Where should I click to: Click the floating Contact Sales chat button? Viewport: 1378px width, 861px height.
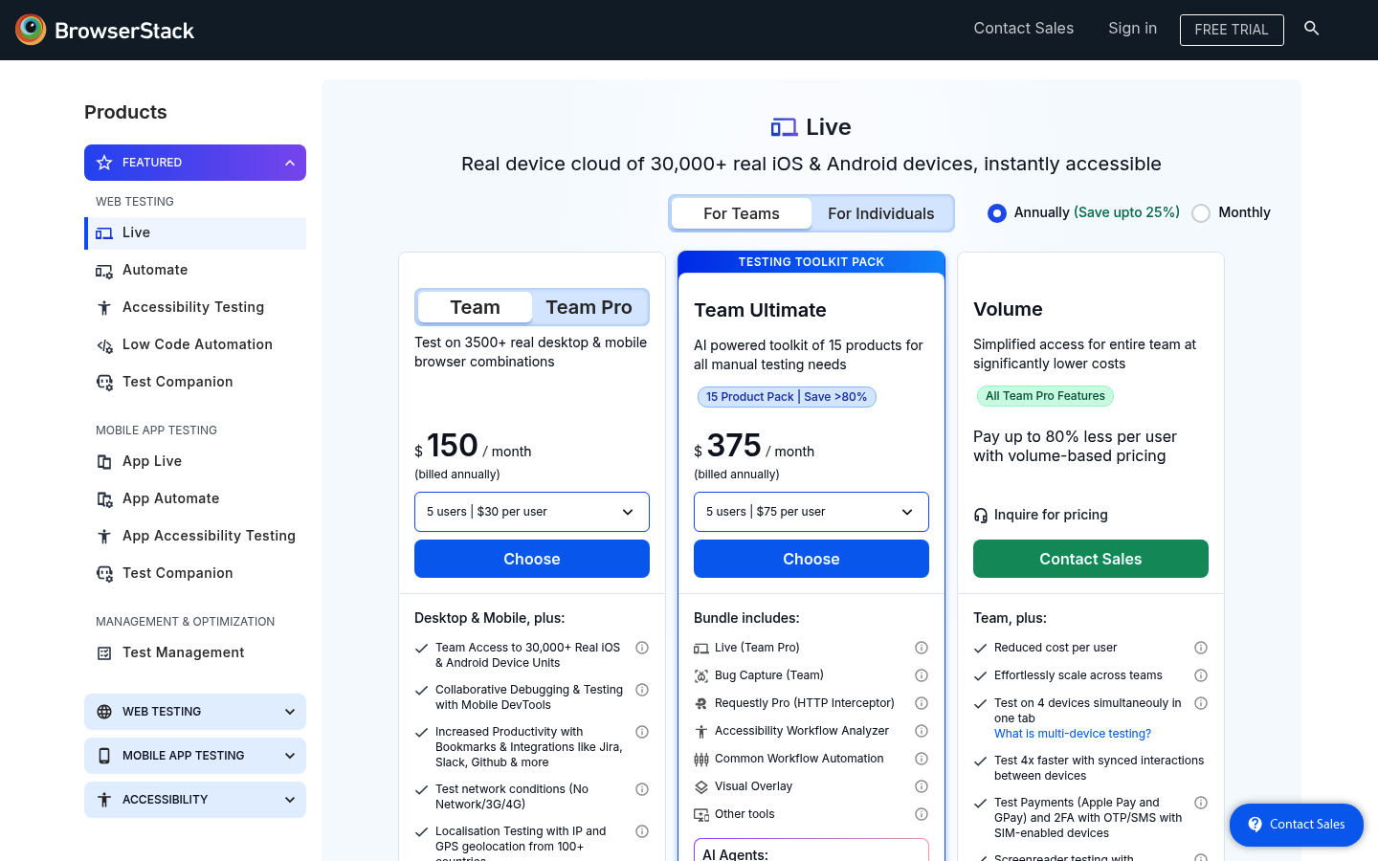[x=1297, y=825]
